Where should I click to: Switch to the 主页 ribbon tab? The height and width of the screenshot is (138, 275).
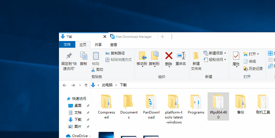click(83, 45)
